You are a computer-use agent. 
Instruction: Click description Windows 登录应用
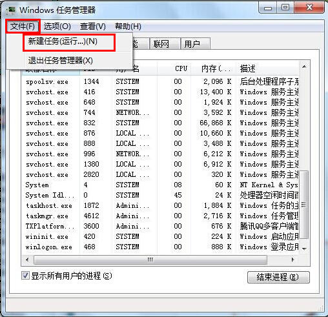pos(269,247)
